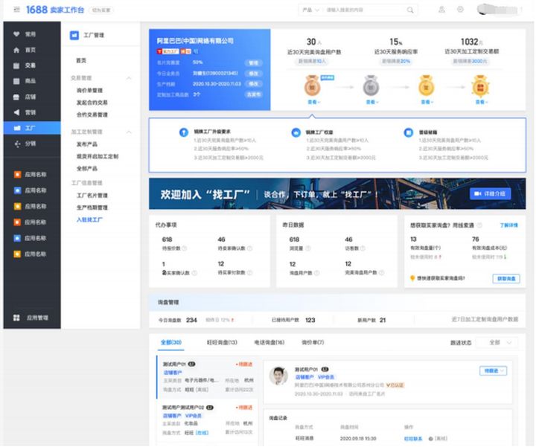The image size is (536, 447).
Task: Click the search magnifier icon in top bar
Action: point(410,10)
